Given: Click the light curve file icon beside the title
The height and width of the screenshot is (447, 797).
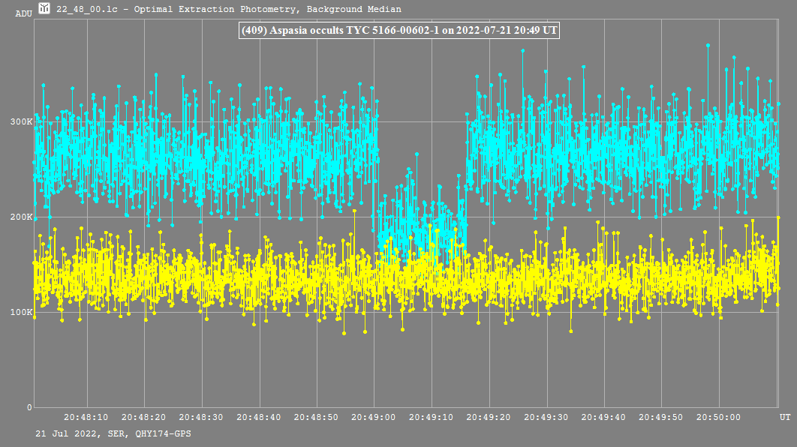Looking at the screenshot, I should coord(45,9).
